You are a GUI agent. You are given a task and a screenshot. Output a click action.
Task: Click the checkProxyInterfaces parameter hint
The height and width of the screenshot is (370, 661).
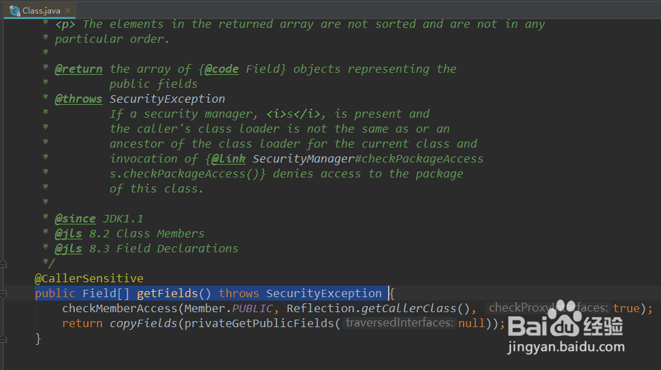coord(548,308)
